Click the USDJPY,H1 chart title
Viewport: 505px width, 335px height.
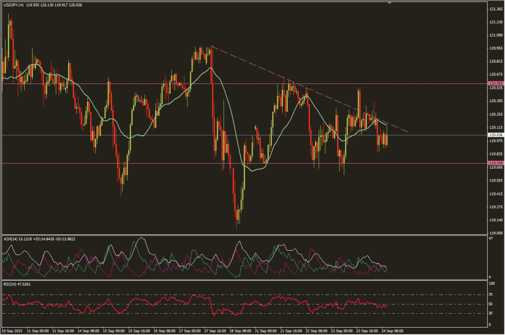[x=13, y=5]
